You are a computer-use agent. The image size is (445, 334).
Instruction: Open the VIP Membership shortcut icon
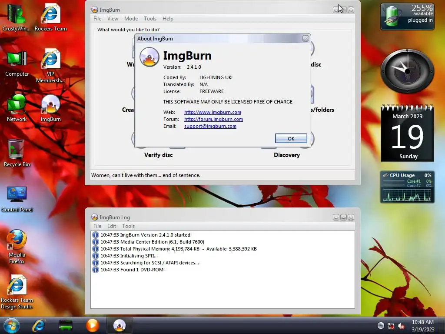pyautogui.click(x=50, y=65)
